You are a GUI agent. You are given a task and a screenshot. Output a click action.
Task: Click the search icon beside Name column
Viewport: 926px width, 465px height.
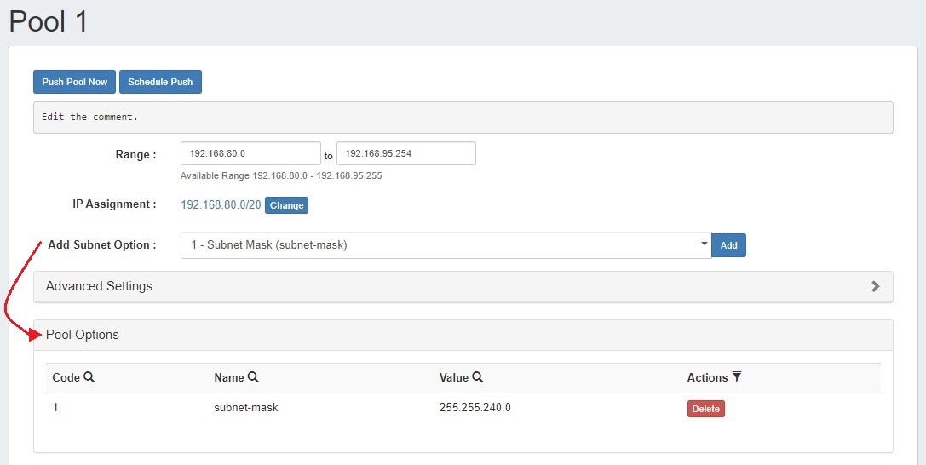click(x=253, y=377)
